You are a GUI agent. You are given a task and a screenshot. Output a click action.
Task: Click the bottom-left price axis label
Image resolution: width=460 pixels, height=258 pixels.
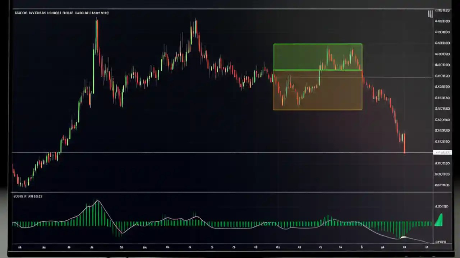[x=442, y=185]
